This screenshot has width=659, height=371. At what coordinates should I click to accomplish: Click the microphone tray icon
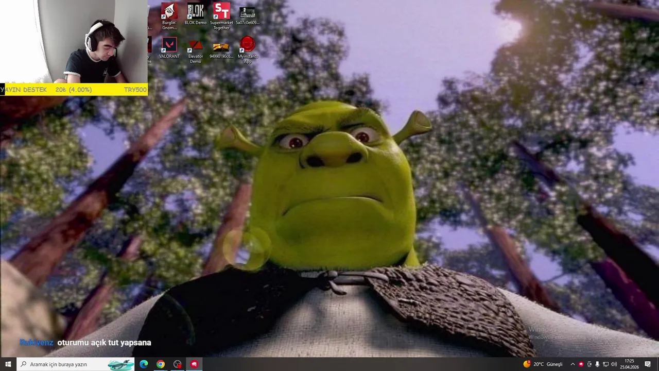pos(597,364)
